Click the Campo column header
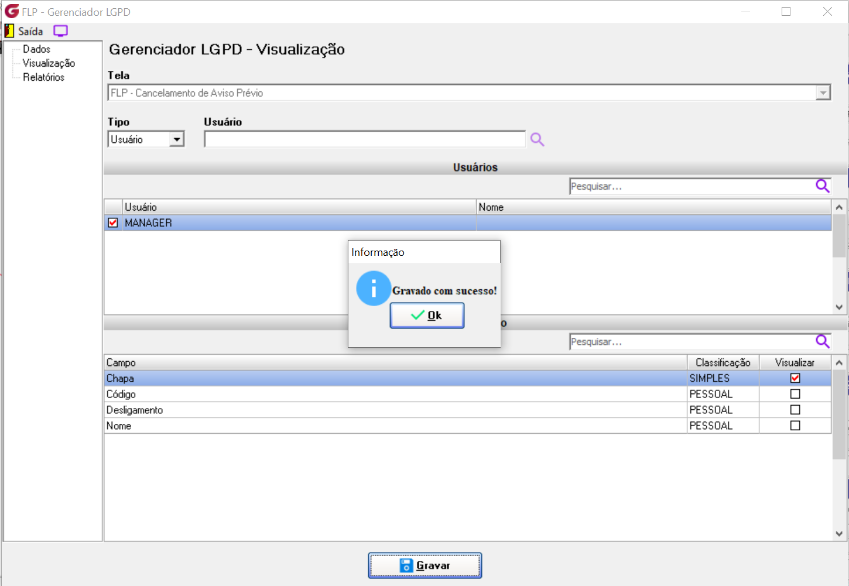The height and width of the screenshot is (586, 849). pos(395,363)
